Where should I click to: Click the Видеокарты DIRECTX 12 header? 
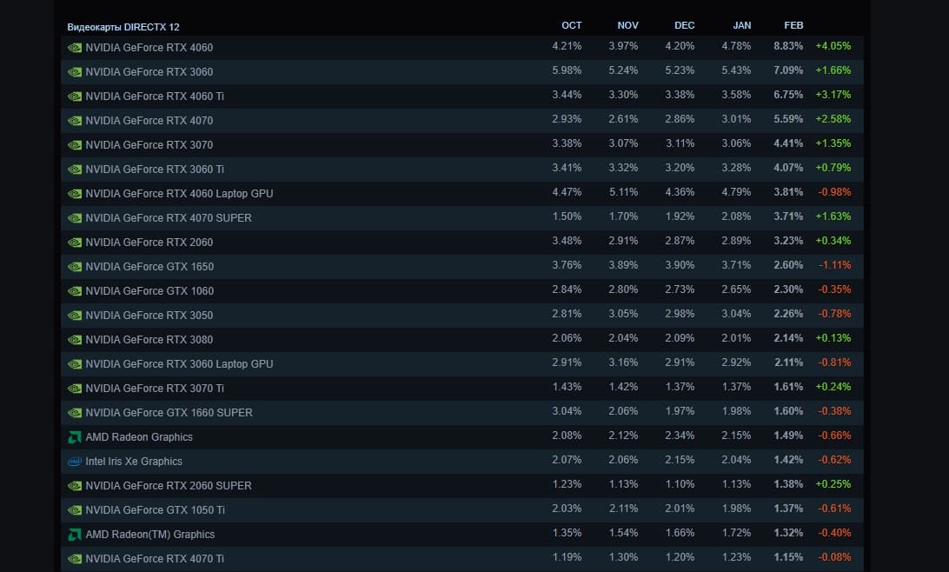click(x=123, y=27)
